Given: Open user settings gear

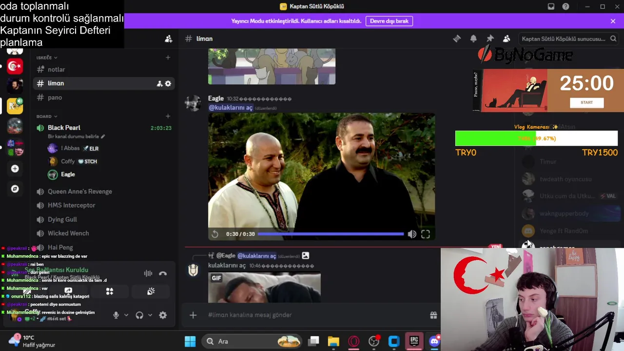Looking at the screenshot, I should pos(163,315).
